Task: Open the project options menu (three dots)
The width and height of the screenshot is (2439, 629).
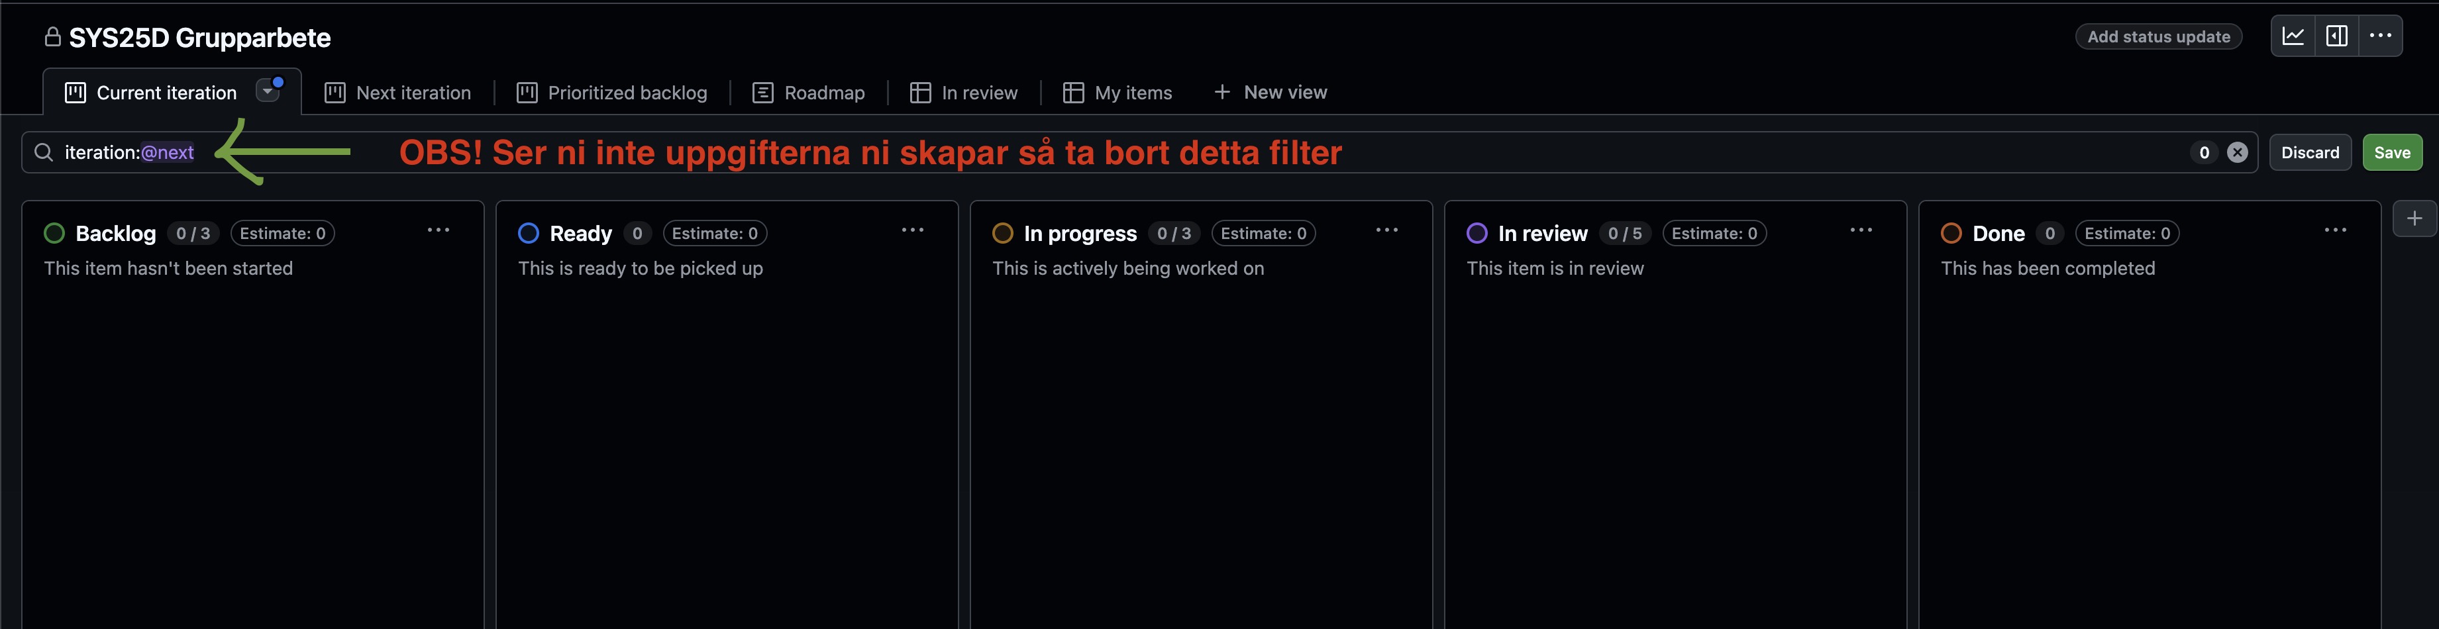Action: click(x=2381, y=35)
